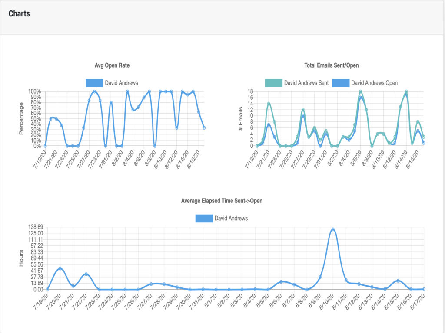Click the David Andrews Open blue legend swatch
This screenshot has height=333, width=445.
pyautogui.click(x=340, y=82)
